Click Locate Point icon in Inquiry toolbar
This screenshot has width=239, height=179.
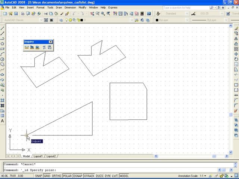coord(50,47)
